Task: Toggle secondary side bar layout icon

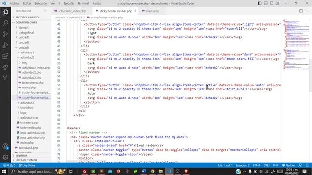Action: [272, 3]
